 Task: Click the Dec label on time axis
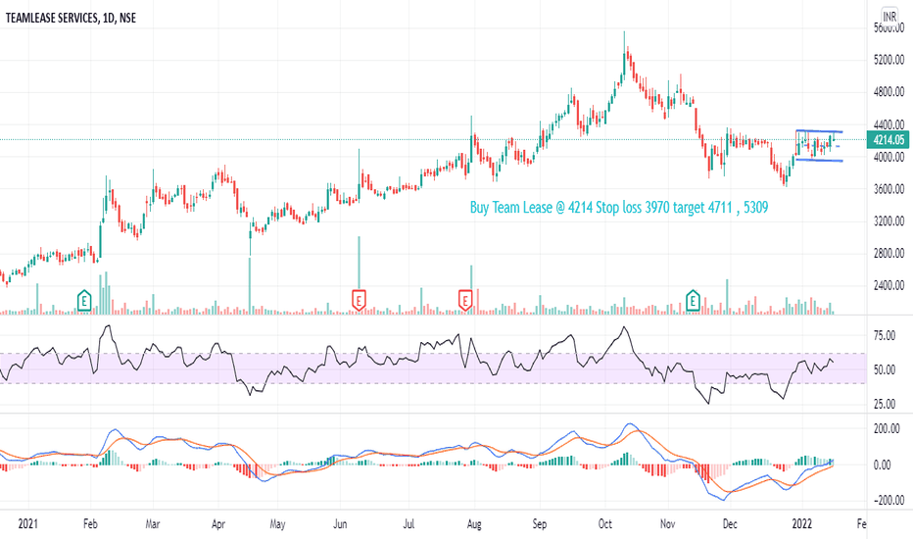point(730,524)
